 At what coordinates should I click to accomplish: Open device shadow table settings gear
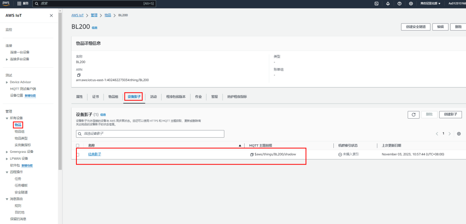click(x=459, y=134)
